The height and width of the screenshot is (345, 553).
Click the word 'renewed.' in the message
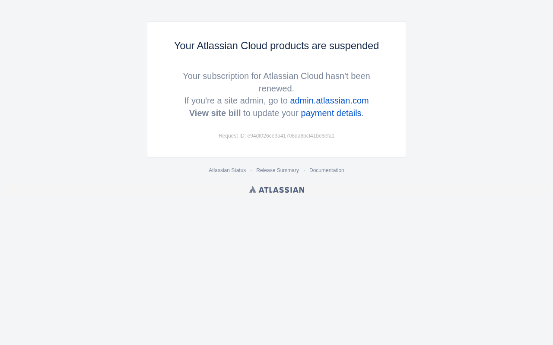[x=276, y=88]
